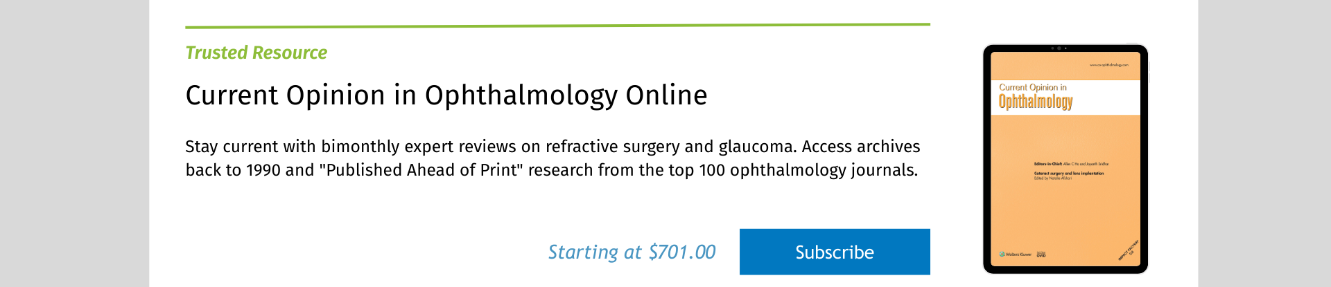
Task: Click the 'Current Opinion in' text on the cover
Action: (x=1032, y=87)
